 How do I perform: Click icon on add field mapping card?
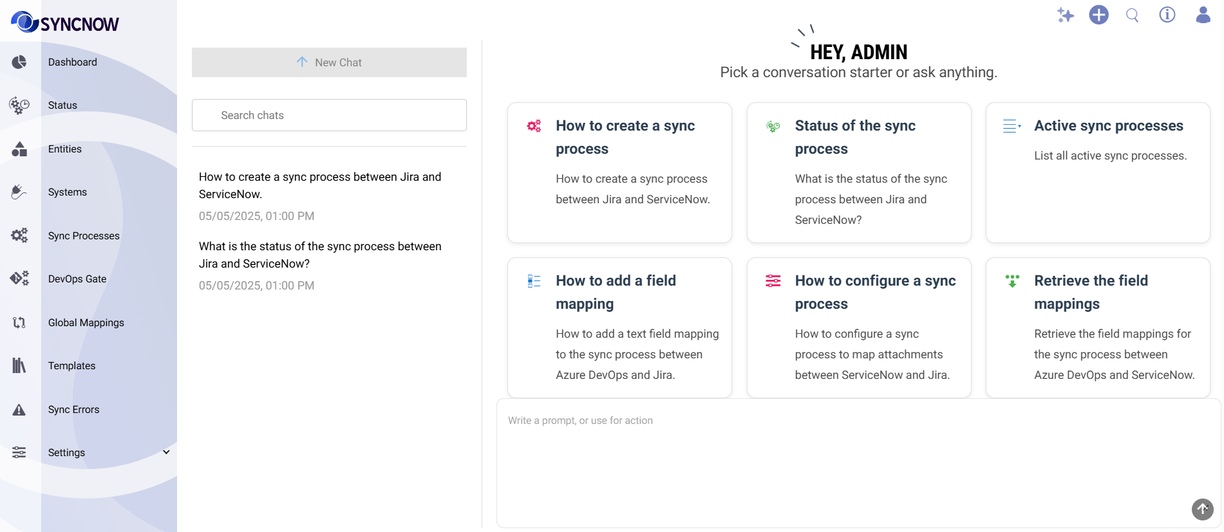(534, 281)
